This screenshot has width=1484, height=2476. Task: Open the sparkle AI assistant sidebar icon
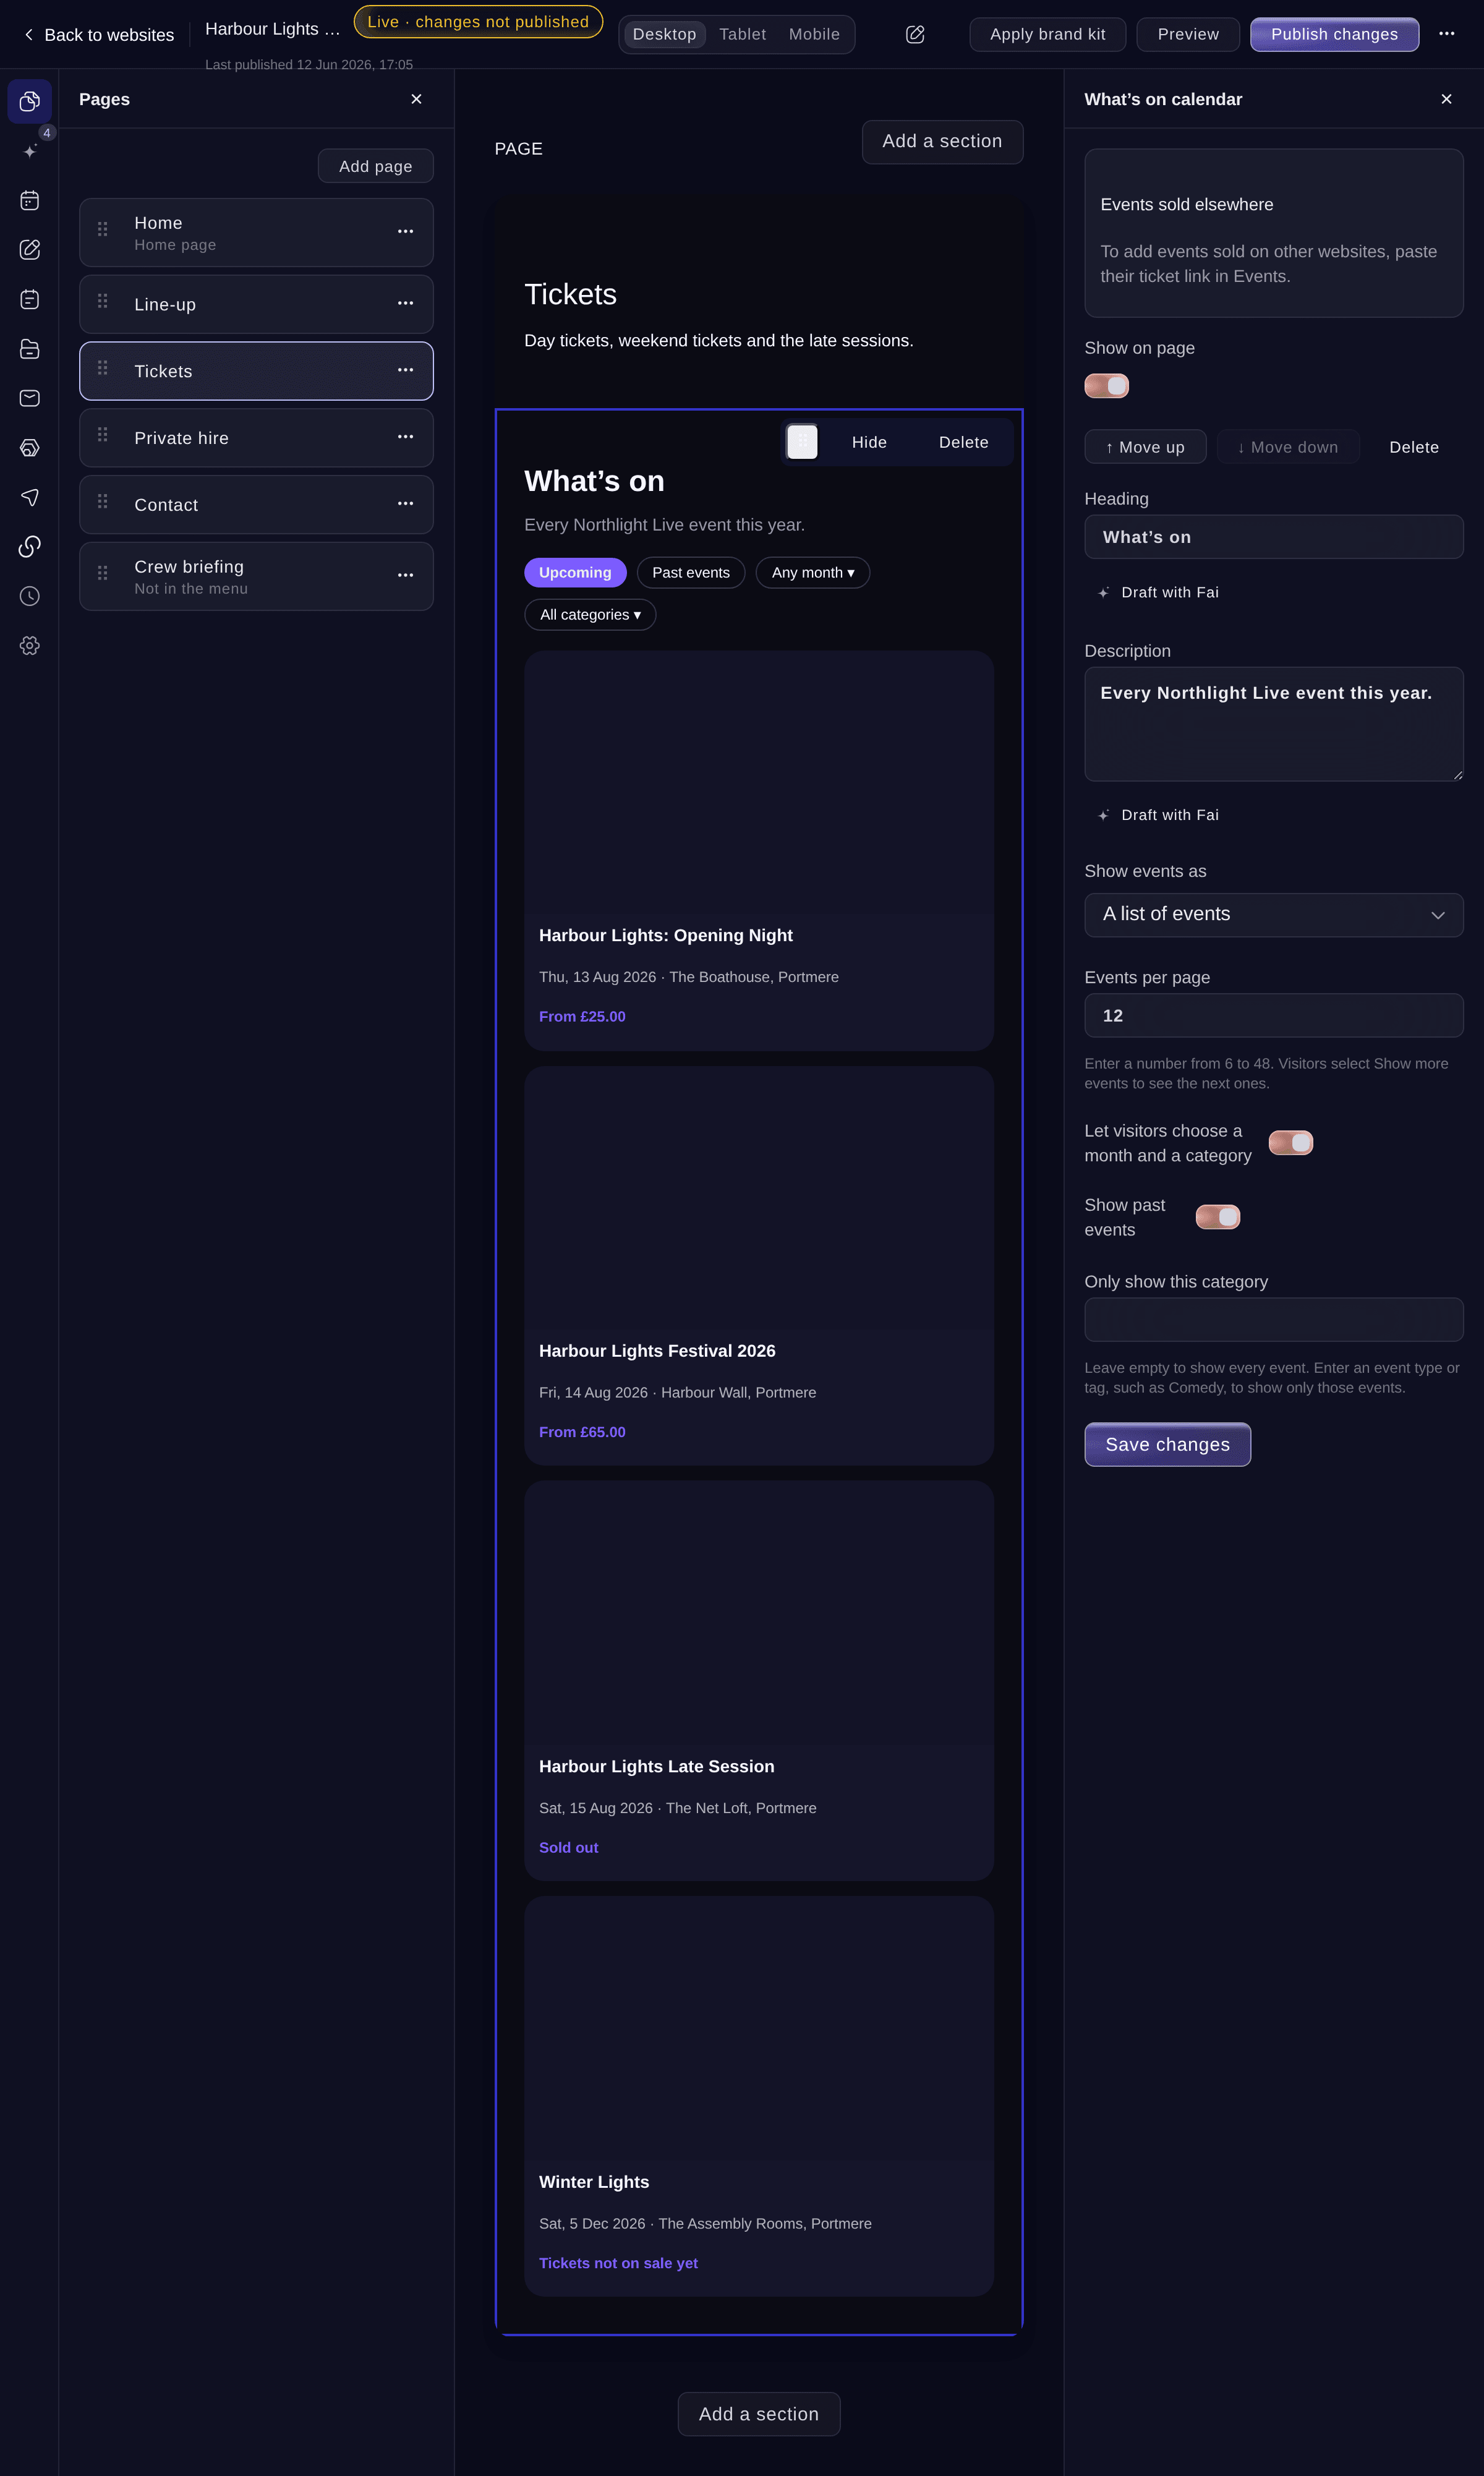tap(30, 151)
